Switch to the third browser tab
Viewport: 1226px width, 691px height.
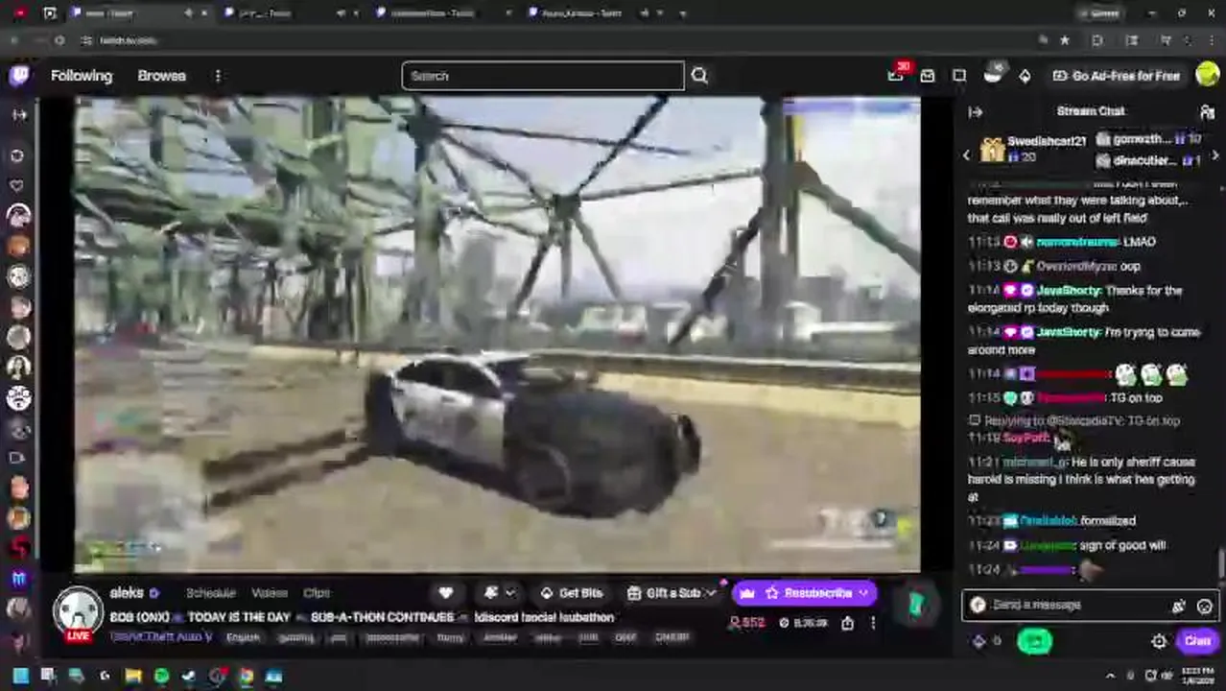(439, 13)
